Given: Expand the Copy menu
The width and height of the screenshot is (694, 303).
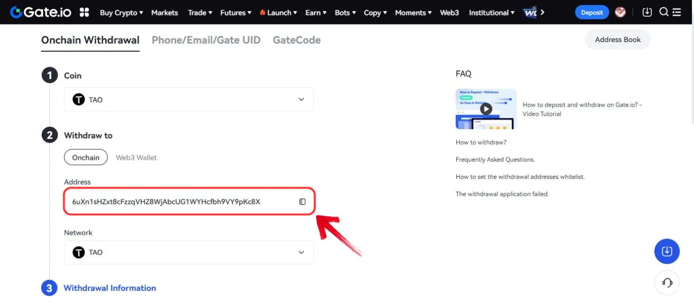Looking at the screenshot, I should (375, 13).
